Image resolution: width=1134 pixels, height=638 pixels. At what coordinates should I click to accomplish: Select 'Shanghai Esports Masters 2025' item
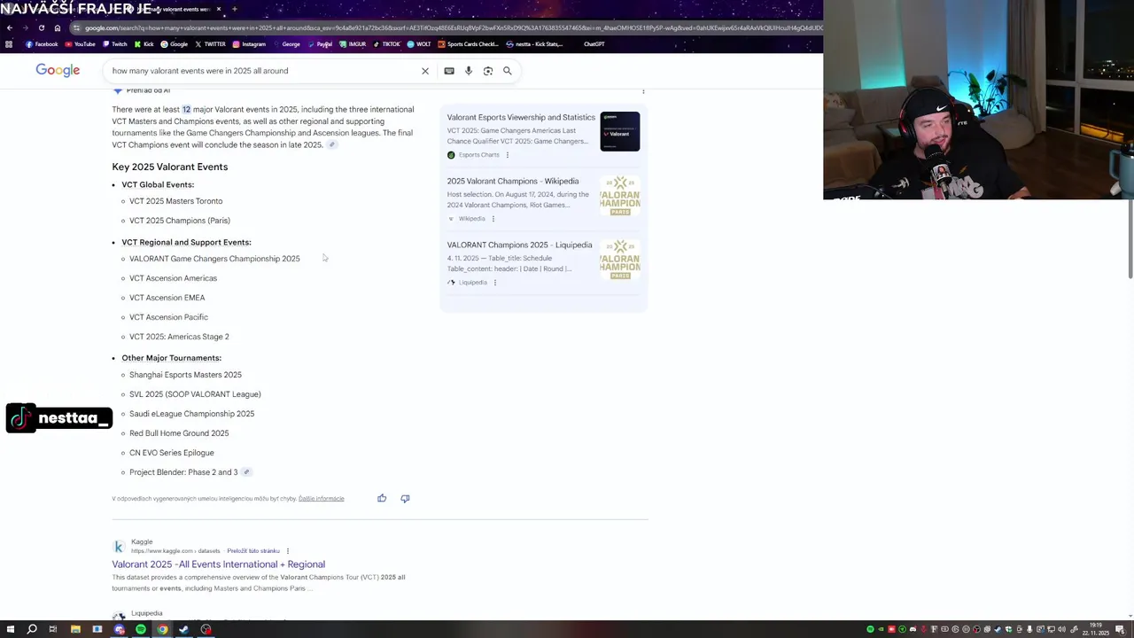pyautogui.click(x=185, y=375)
